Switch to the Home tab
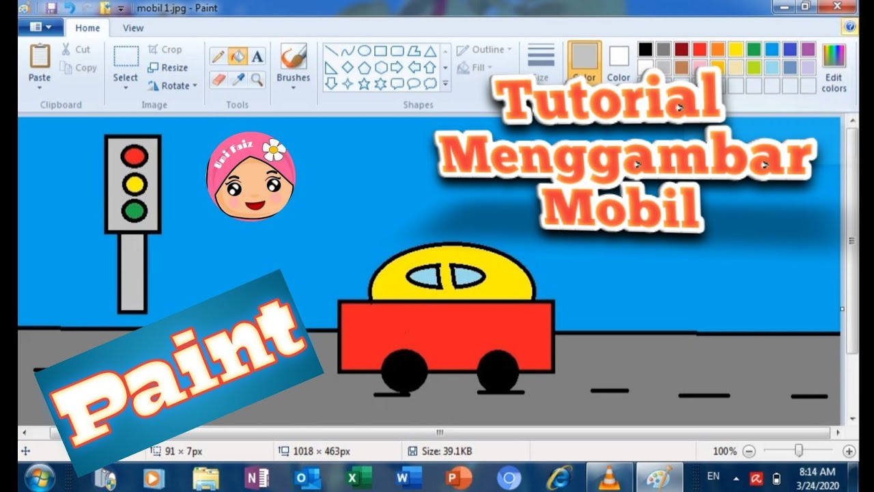Viewport: 874px width, 492px height. click(87, 28)
